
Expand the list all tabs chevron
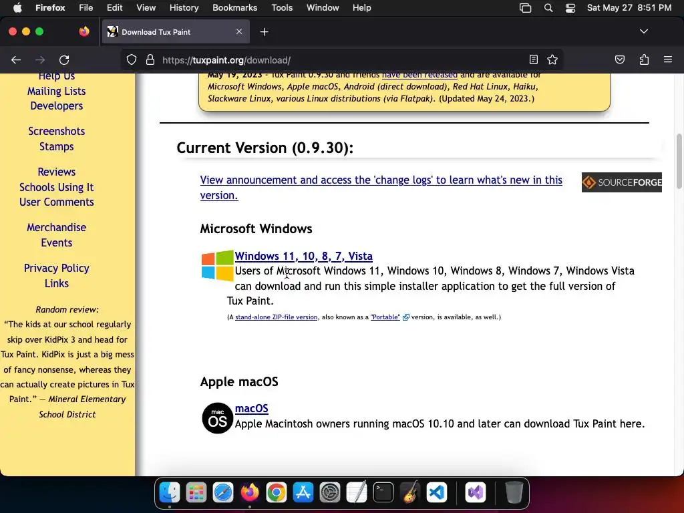point(643,31)
